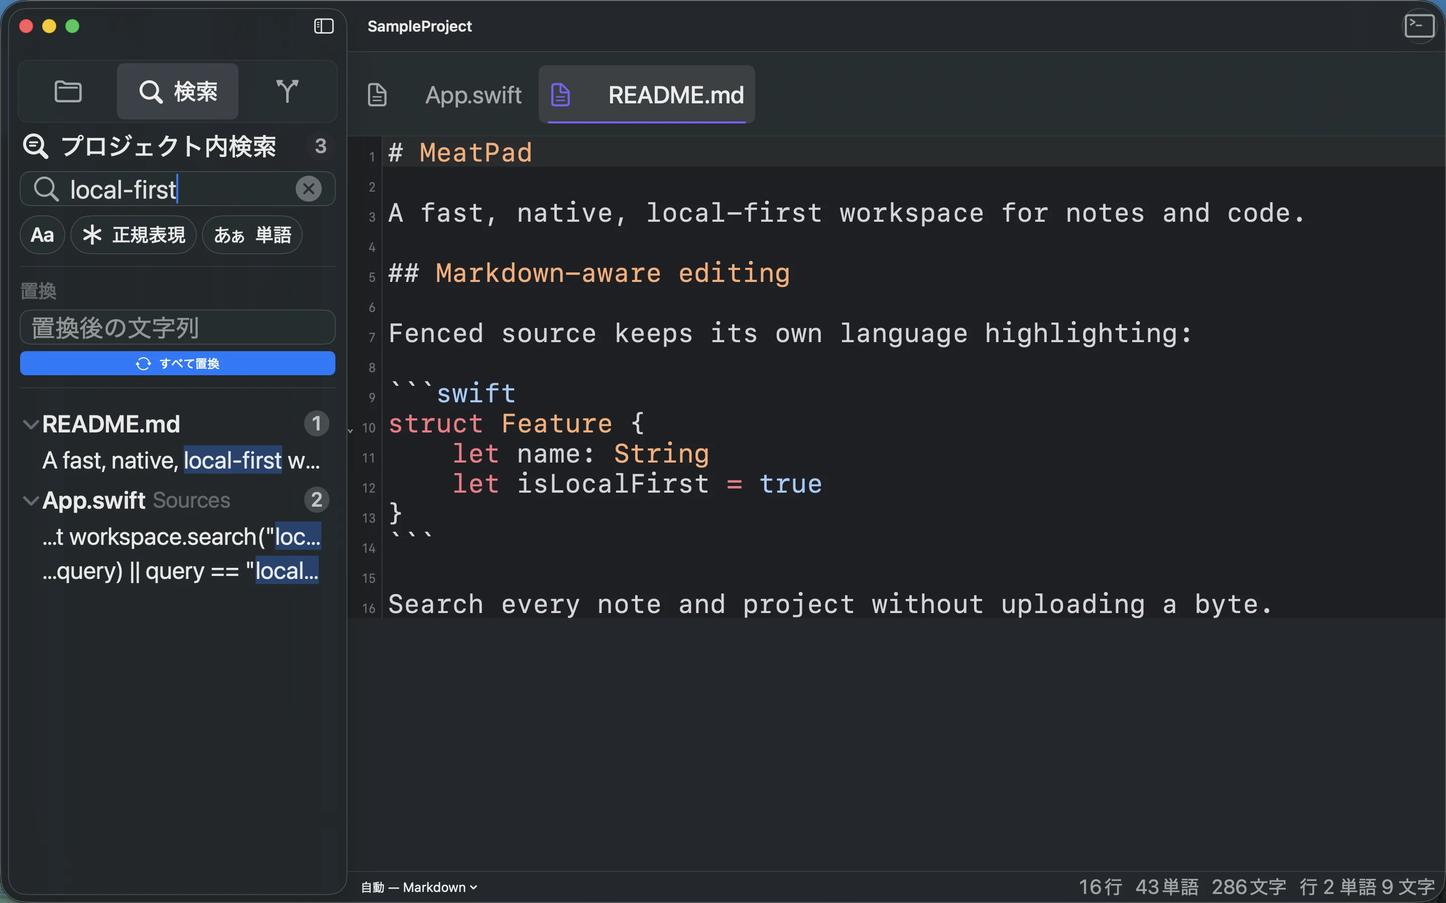Click the 'let isLocalFirst = true' code line
1446x903 pixels.
[x=637, y=484]
